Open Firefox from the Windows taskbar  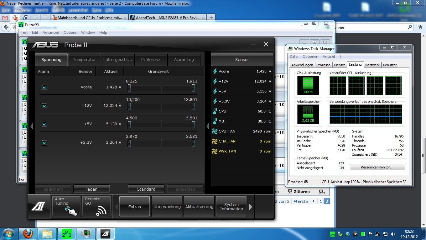click(x=28, y=233)
